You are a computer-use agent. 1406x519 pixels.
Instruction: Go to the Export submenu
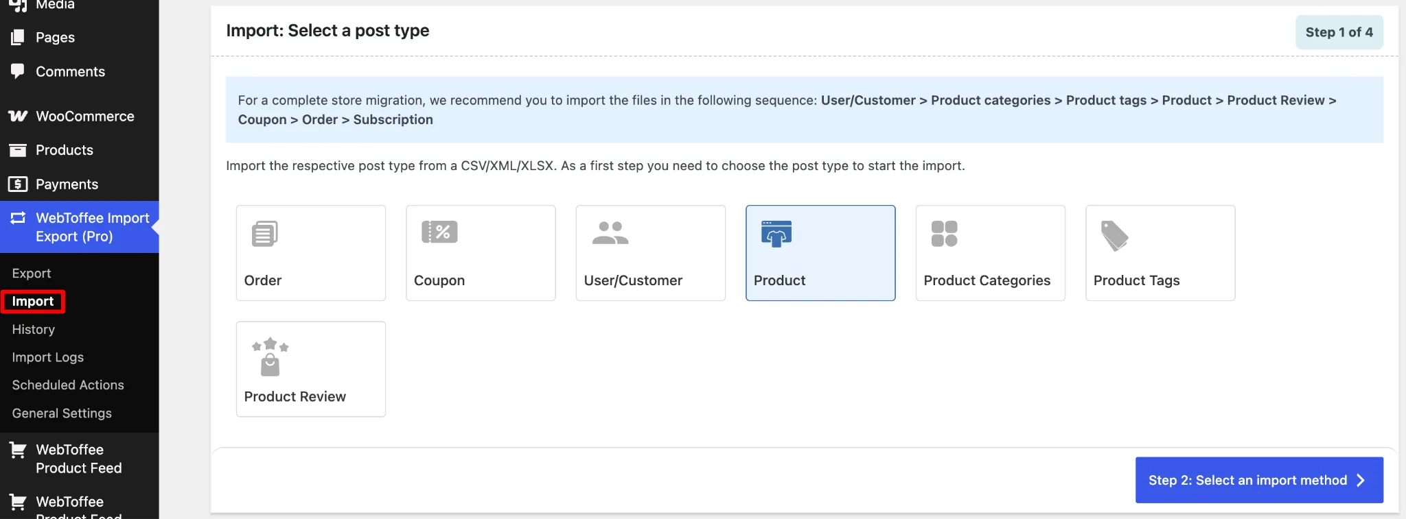tap(31, 273)
